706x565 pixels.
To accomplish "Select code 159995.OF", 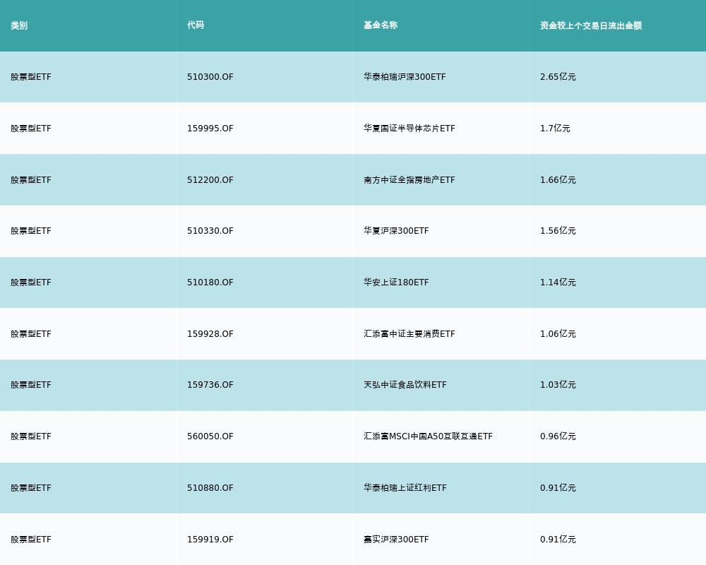I will pyautogui.click(x=210, y=129).
